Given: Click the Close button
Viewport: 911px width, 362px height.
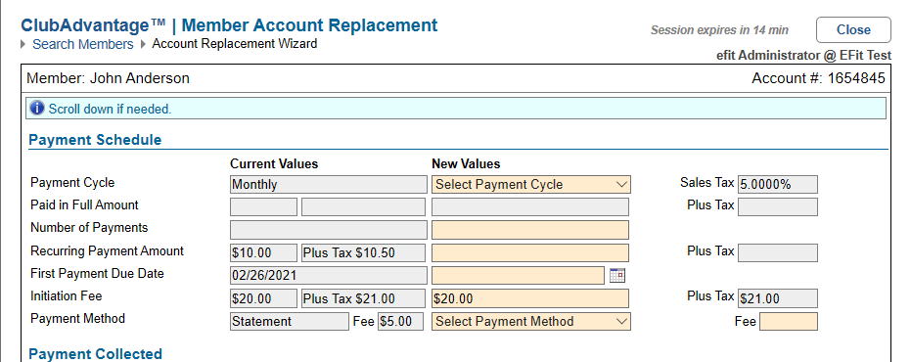Looking at the screenshot, I should click(x=853, y=29).
